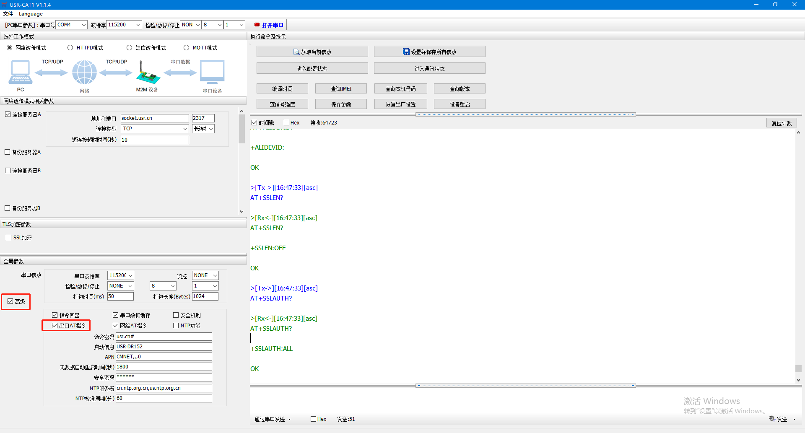Enable the NTP功能 checkbox
Viewport: 805px width, 433px height.
click(176, 326)
